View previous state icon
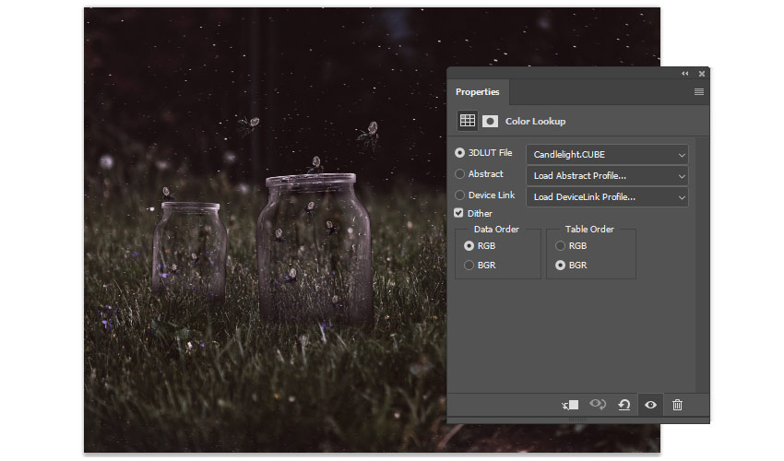This screenshot has height=461, width=784. point(598,404)
